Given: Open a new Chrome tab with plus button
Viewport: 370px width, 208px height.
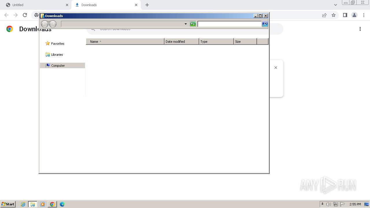Looking at the screenshot, I should 147,5.
